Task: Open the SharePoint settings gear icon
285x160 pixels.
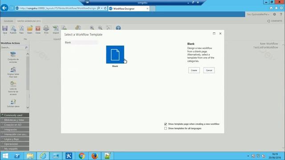Action: (274, 14)
